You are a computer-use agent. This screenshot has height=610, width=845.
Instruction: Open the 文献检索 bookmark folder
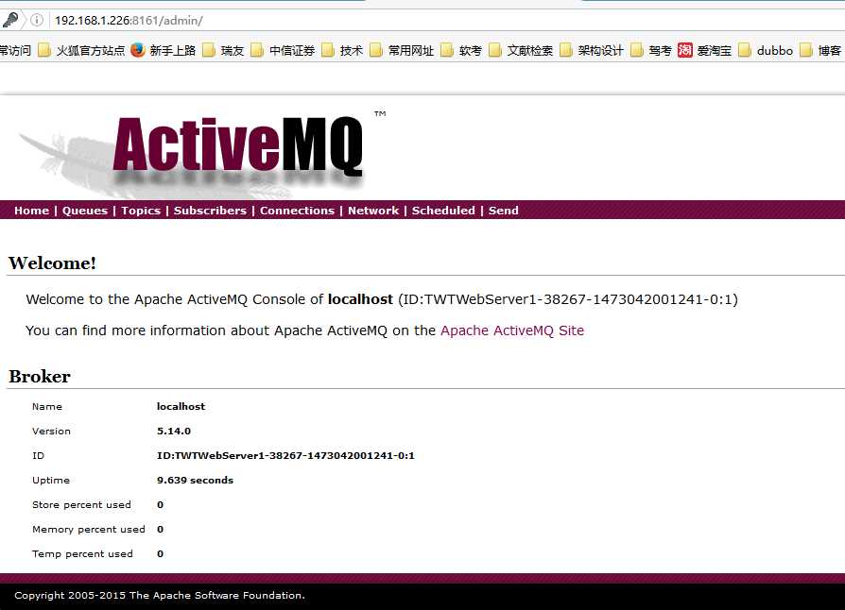tap(521, 51)
